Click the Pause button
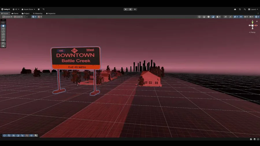The image size is (260, 146). [x=130, y=9]
